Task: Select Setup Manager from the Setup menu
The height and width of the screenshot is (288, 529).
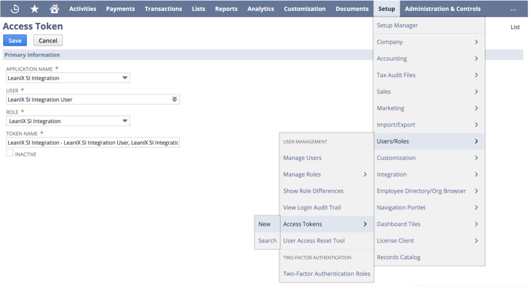Action: (x=429, y=25)
